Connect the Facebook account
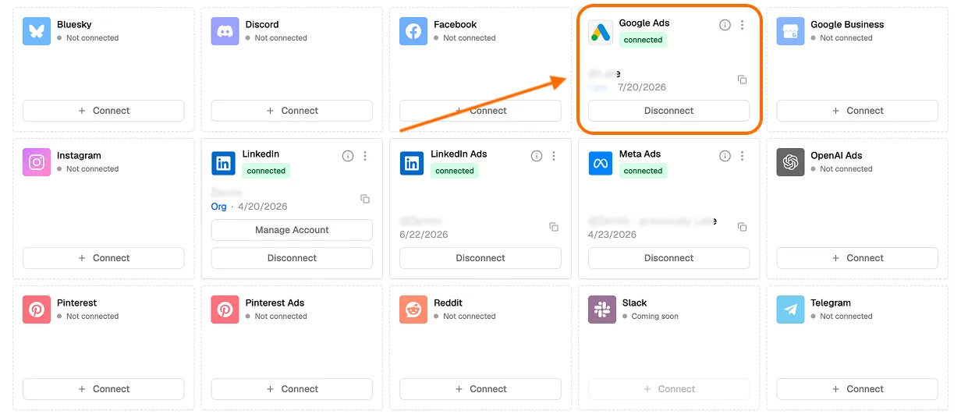961x414 pixels. tap(480, 111)
